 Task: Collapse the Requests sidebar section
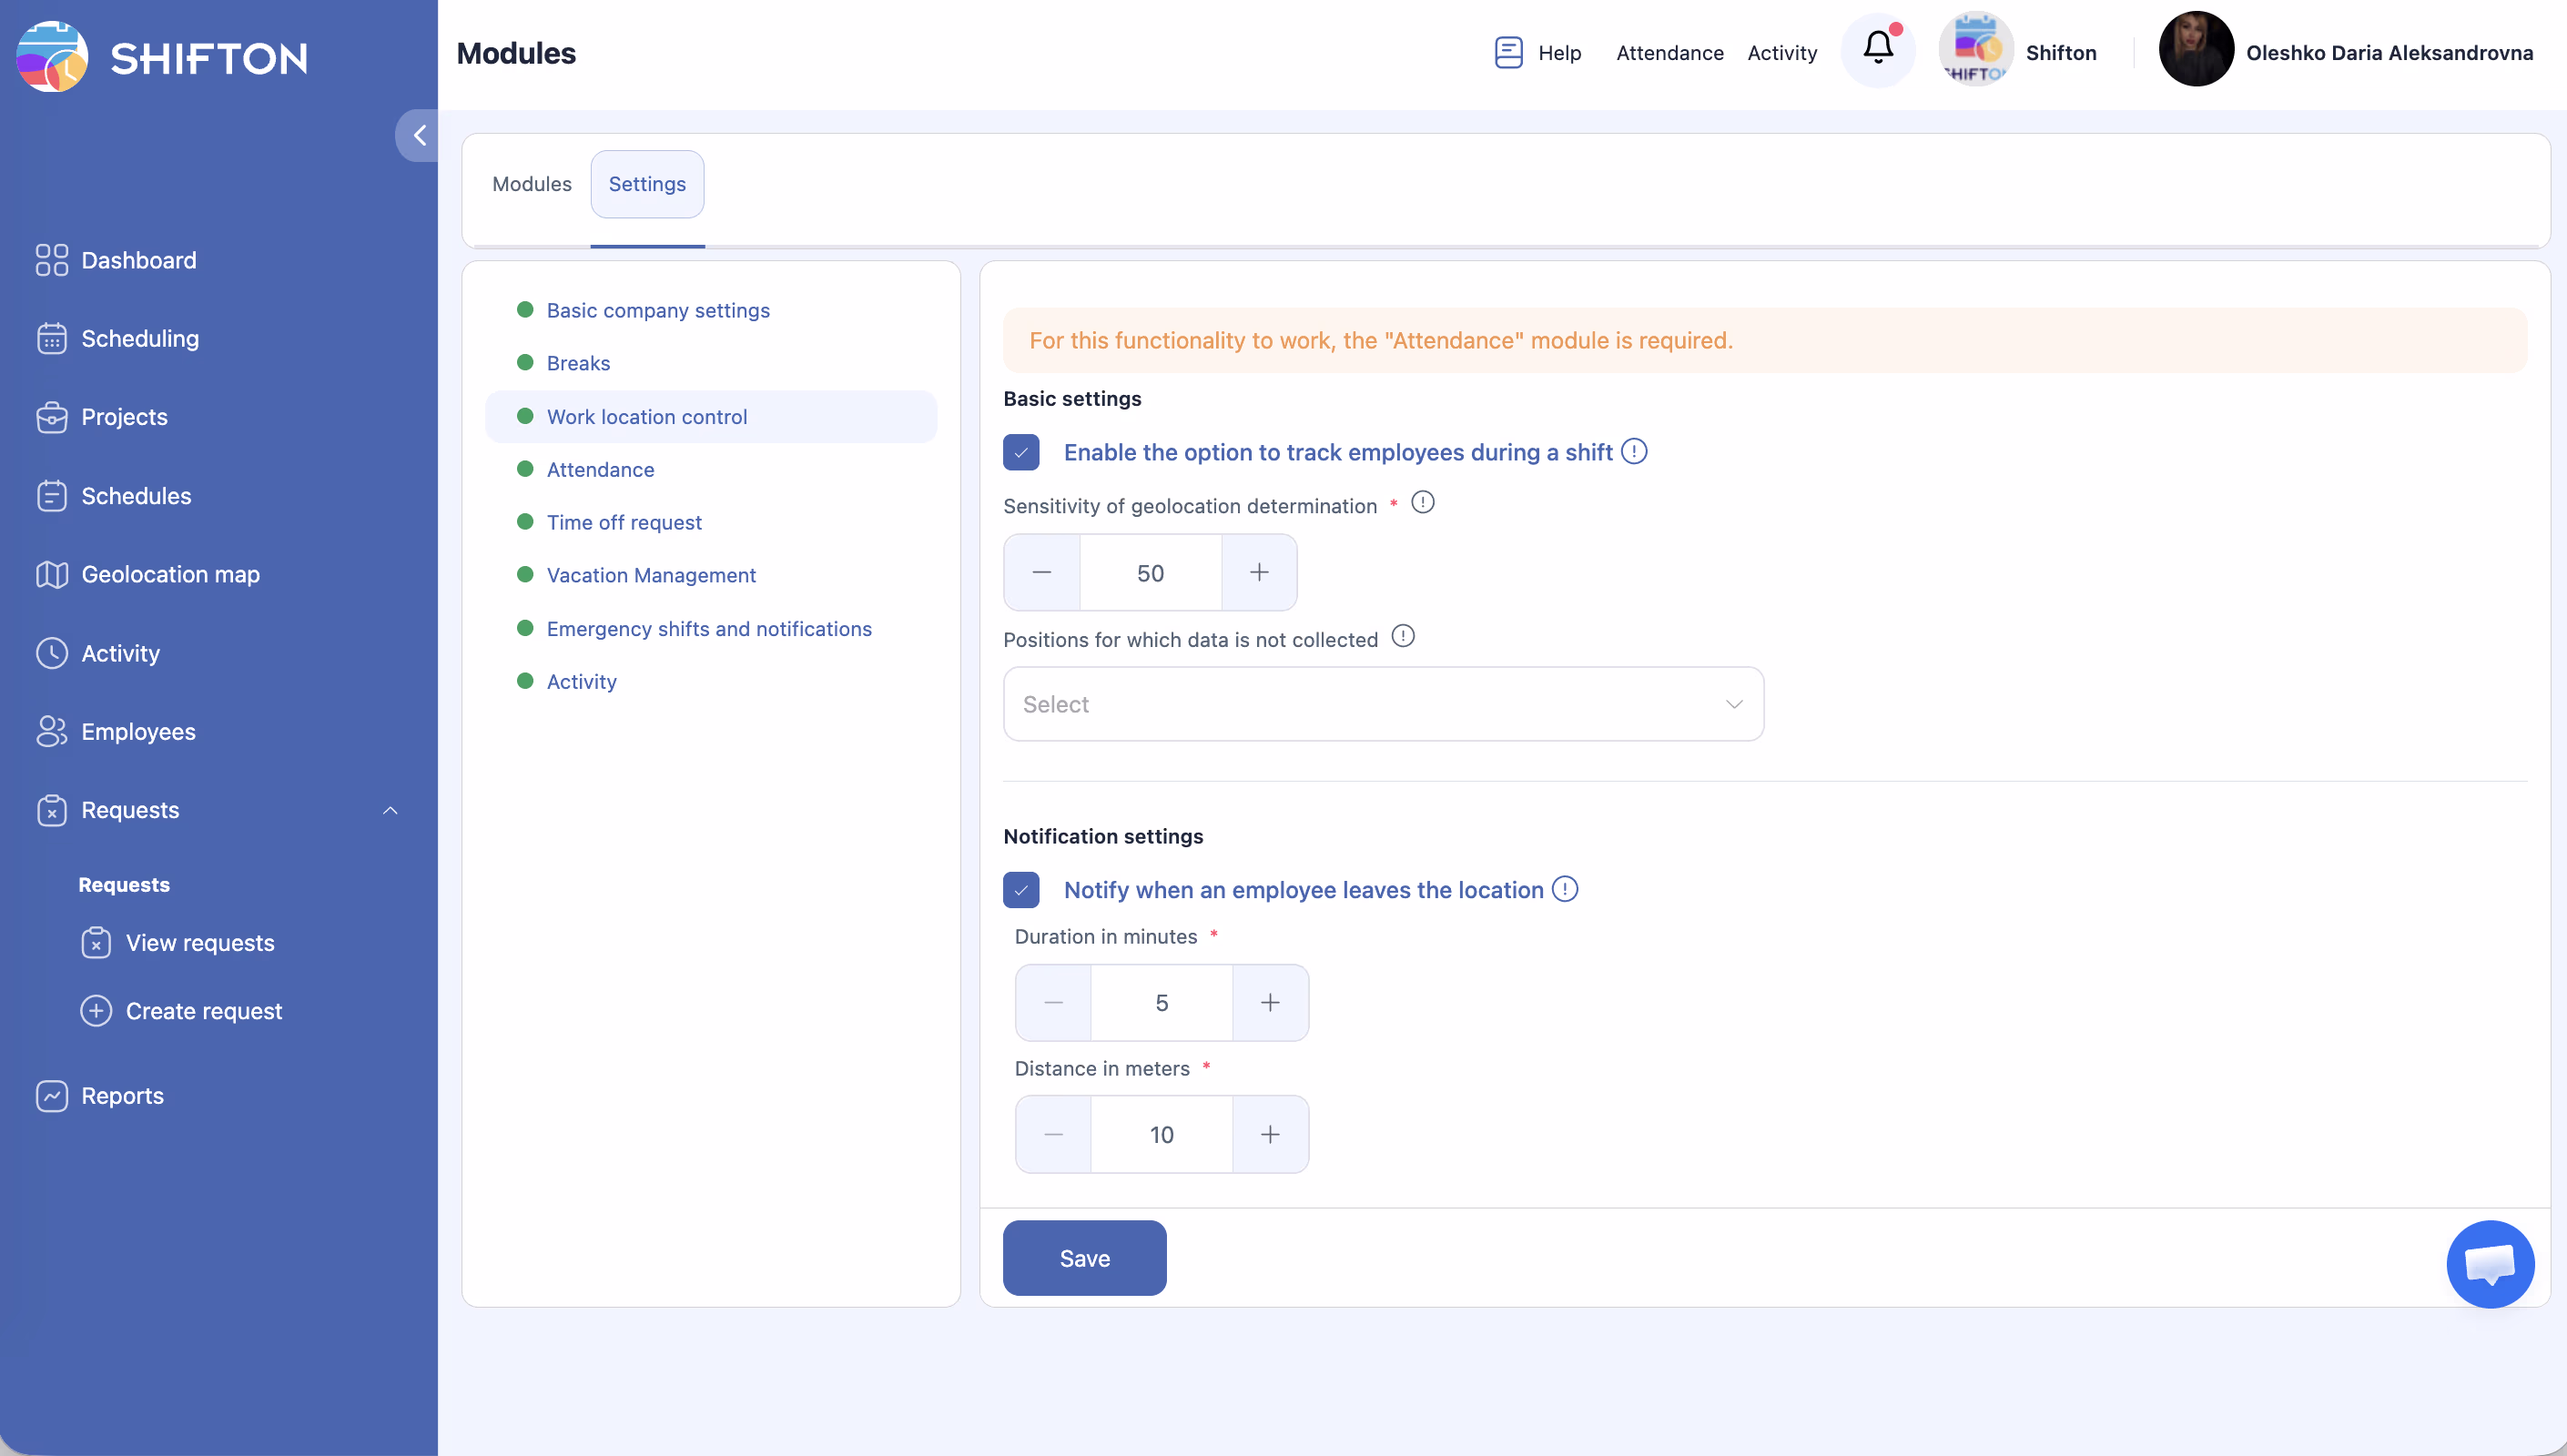(x=390, y=810)
